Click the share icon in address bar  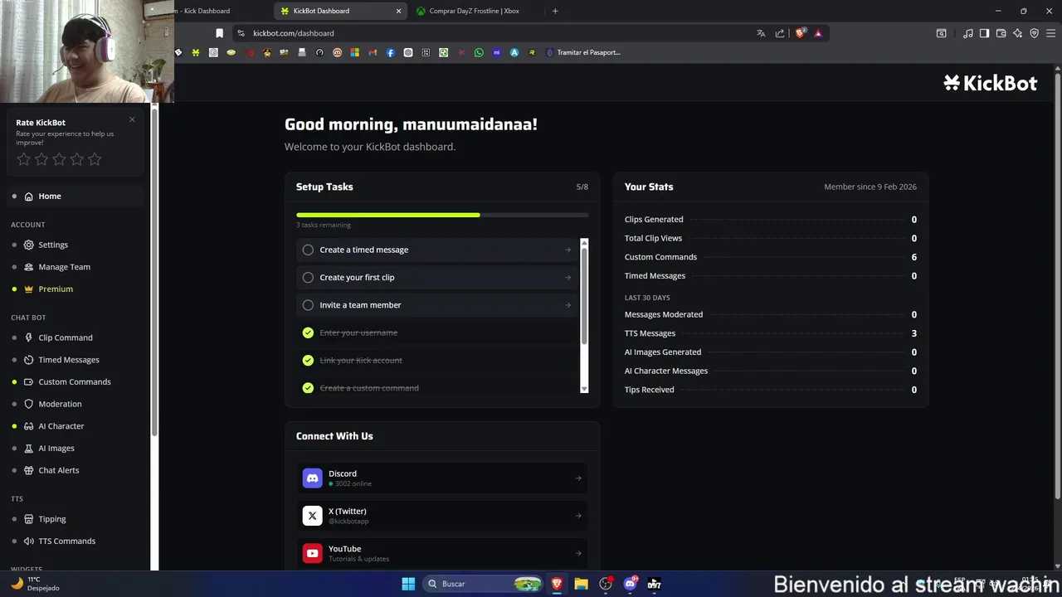click(x=780, y=33)
